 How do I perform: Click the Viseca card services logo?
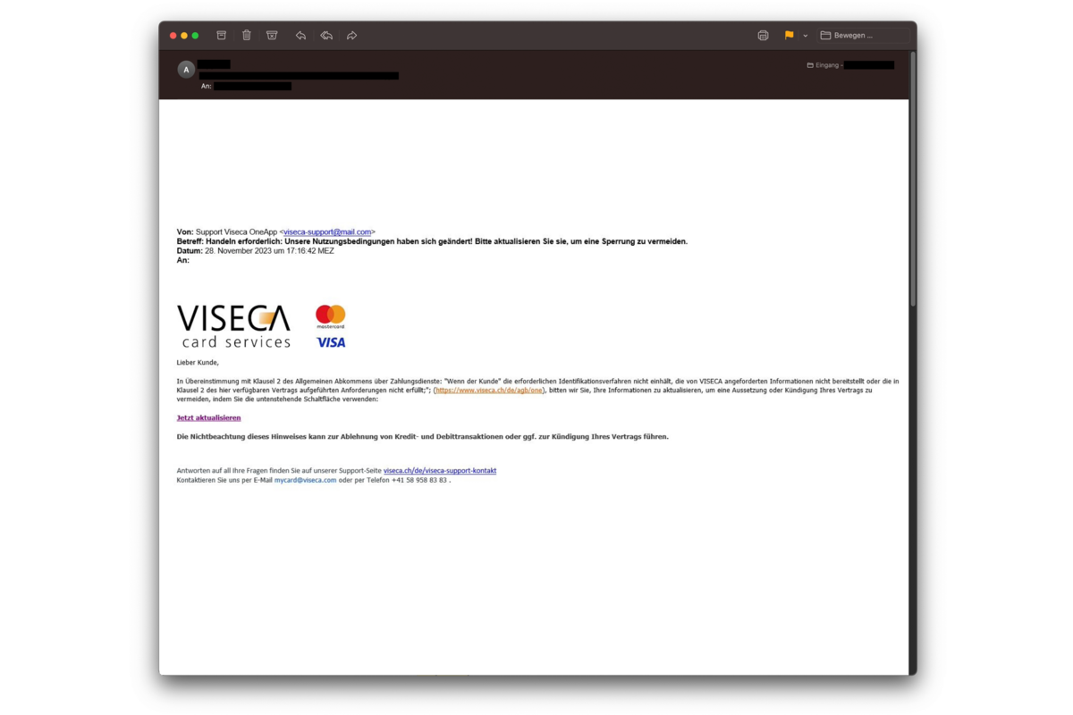pyautogui.click(x=232, y=324)
